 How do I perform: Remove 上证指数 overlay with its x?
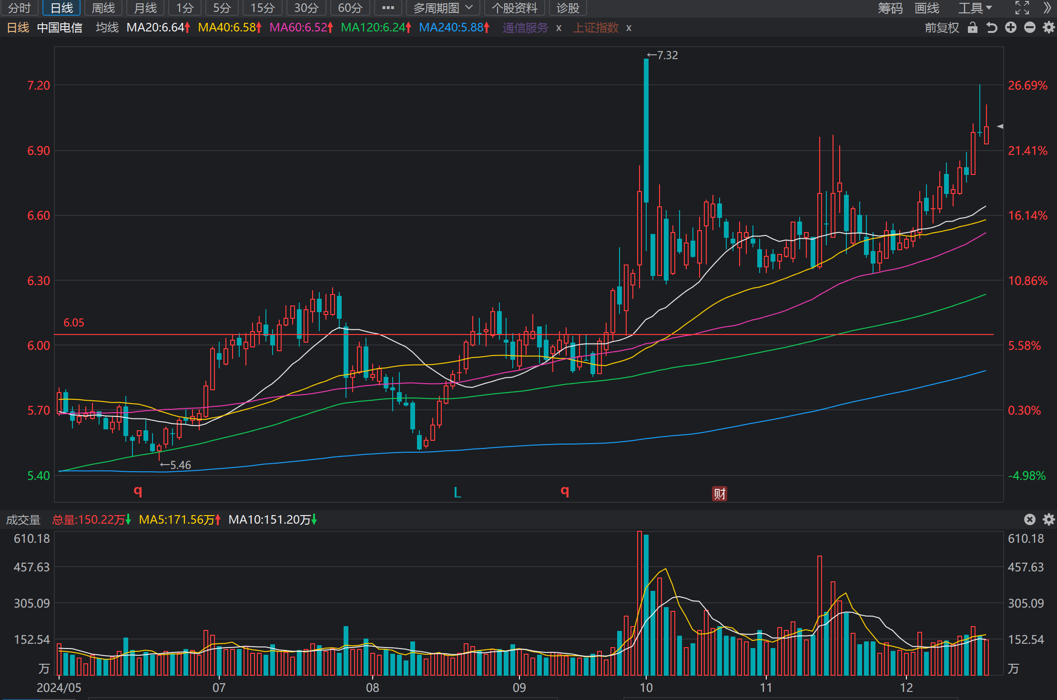coord(629,28)
